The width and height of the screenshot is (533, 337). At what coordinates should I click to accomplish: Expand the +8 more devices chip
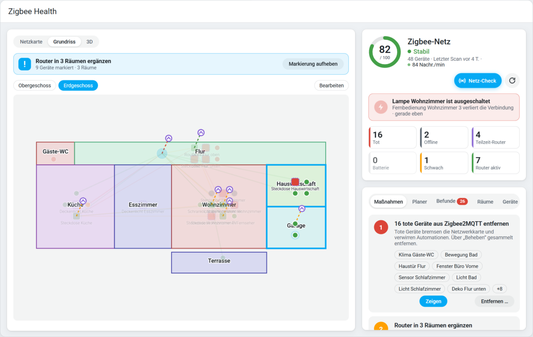point(500,289)
